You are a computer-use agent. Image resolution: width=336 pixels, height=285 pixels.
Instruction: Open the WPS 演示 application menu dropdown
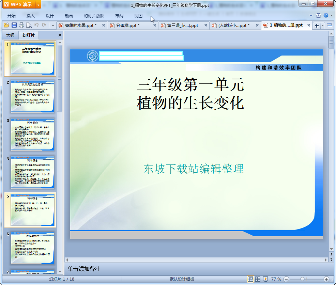pyautogui.click(x=39, y=4)
